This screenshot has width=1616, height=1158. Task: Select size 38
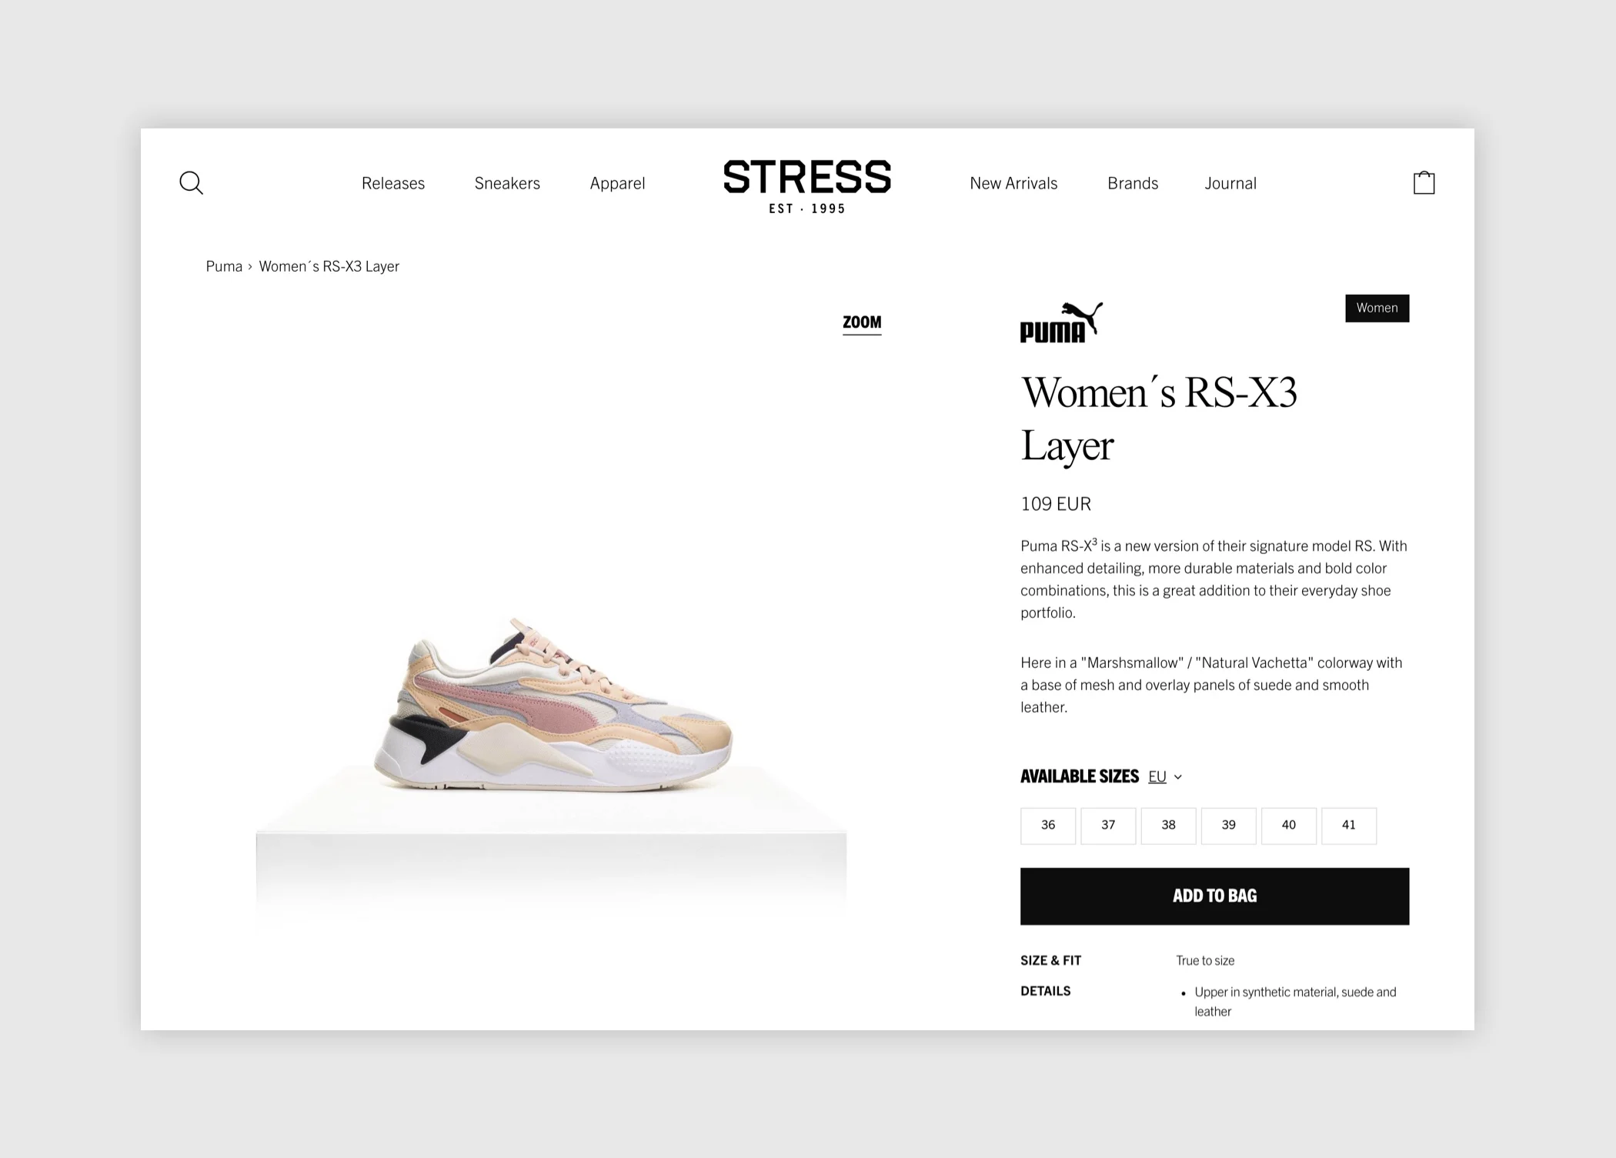coord(1168,826)
